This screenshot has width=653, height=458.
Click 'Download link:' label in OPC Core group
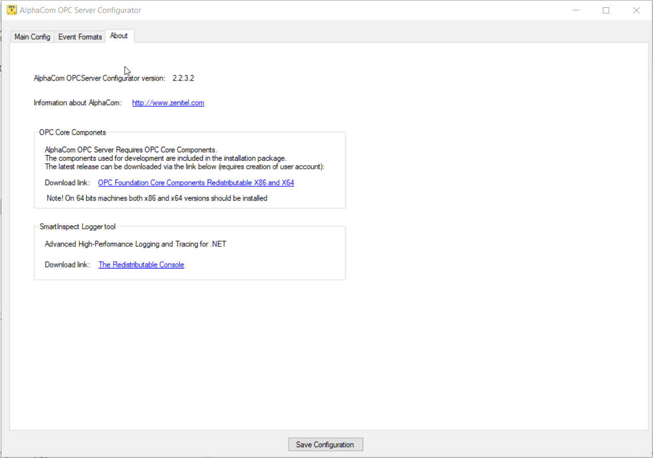[67, 183]
